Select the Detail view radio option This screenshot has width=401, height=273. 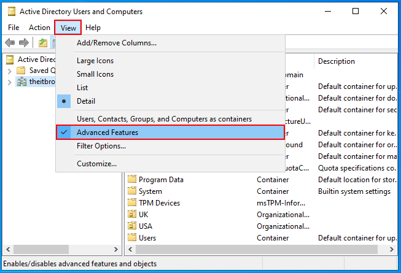(x=170, y=101)
